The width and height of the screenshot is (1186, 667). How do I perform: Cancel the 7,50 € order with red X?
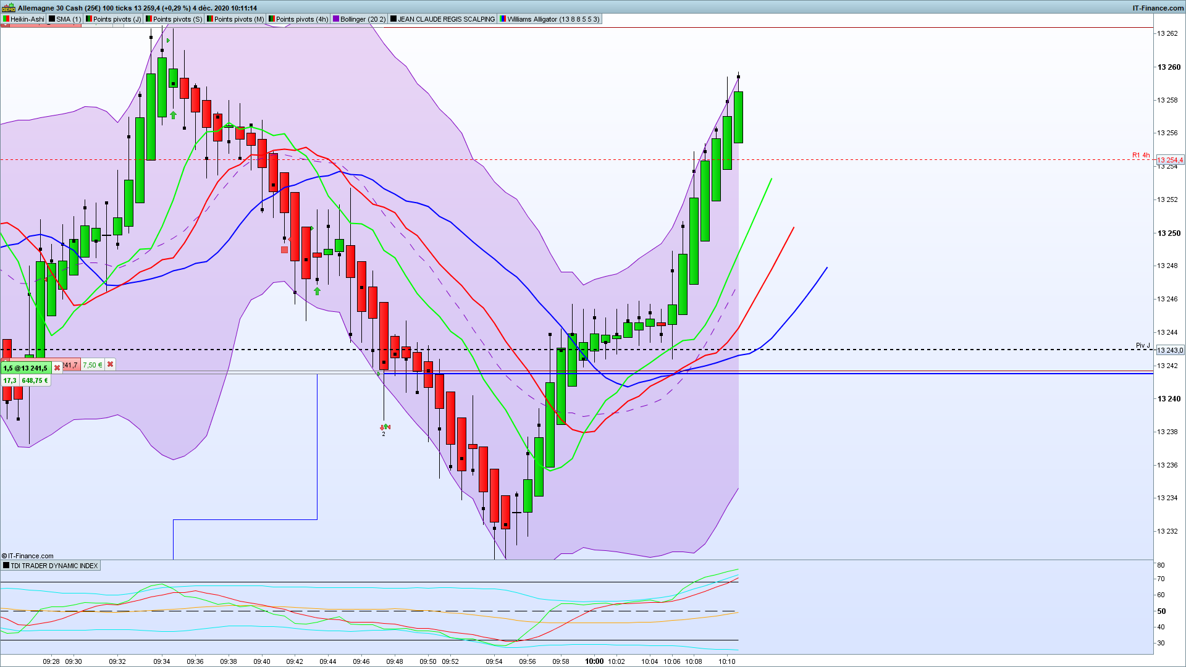coord(110,364)
